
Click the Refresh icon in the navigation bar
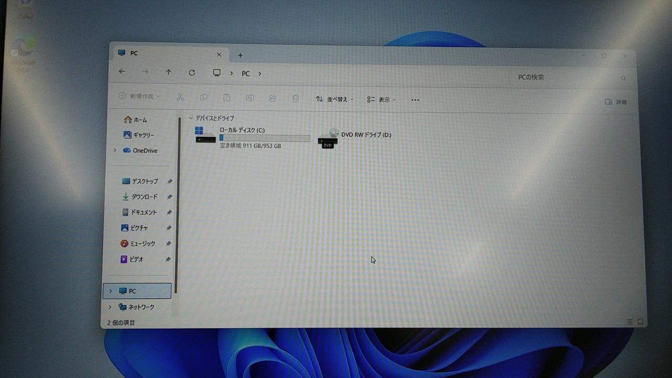click(192, 72)
